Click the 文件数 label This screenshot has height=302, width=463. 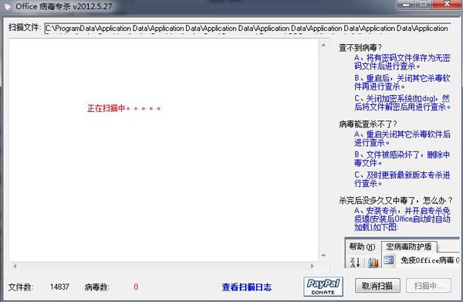tap(21, 287)
